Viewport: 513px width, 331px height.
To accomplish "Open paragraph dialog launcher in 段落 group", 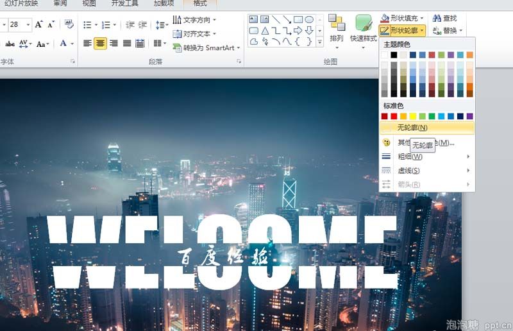I will [239, 61].
